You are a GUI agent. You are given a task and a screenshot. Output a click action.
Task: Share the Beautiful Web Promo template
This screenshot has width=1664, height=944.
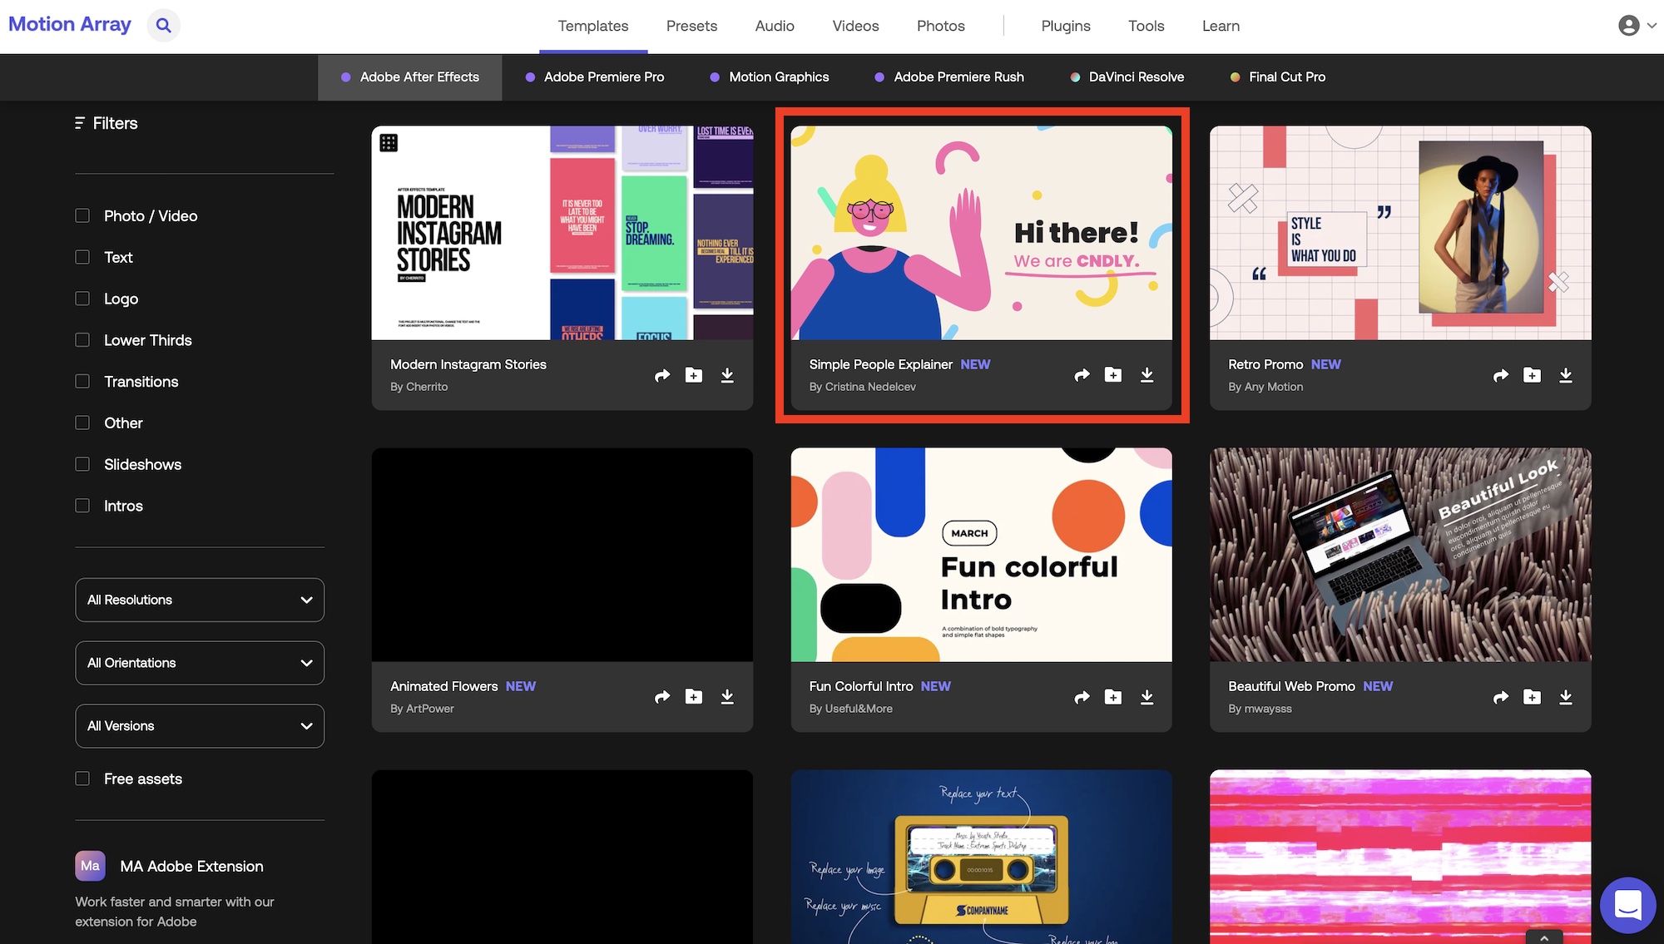click(1500, 697)
